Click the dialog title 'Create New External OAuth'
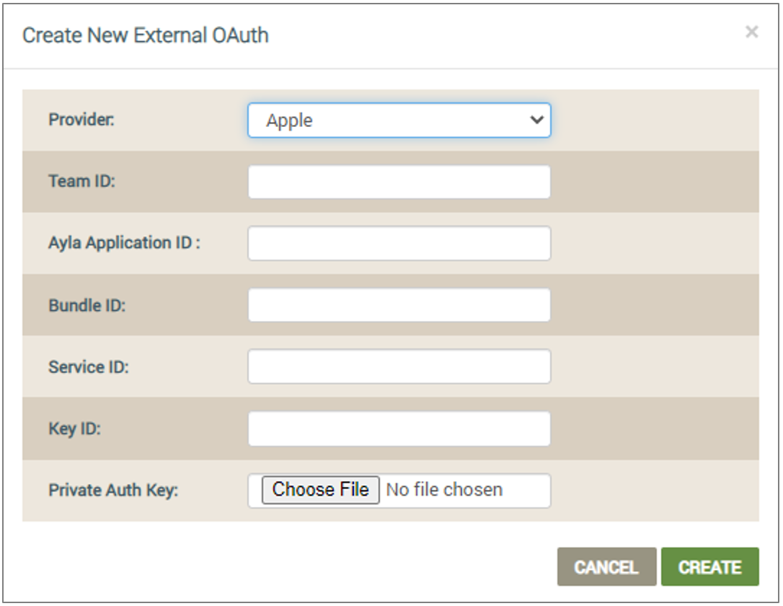 tap(146, 35)
